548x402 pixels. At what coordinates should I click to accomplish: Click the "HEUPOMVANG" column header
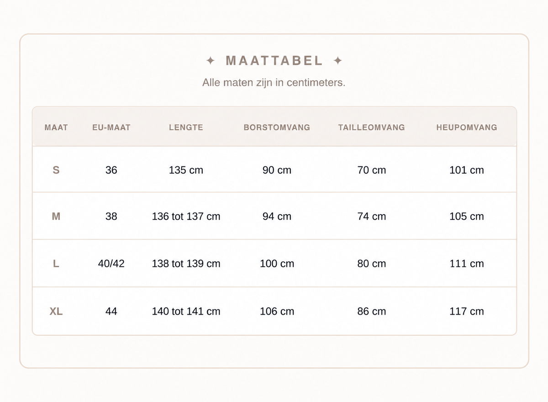tap(467, 127)
